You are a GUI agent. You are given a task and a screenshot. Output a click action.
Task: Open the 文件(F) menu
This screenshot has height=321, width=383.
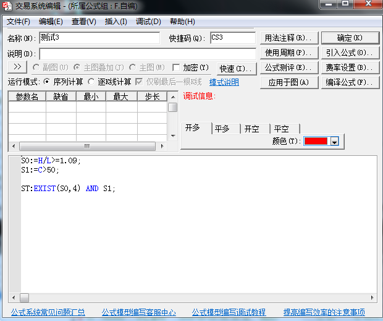(19, 22)
